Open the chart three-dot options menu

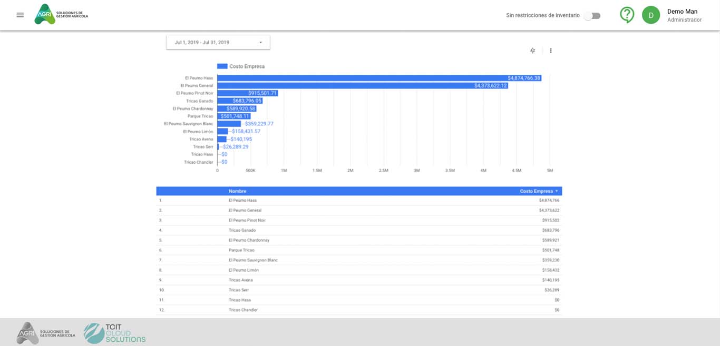pyautogui.click(x=551, y=51)
